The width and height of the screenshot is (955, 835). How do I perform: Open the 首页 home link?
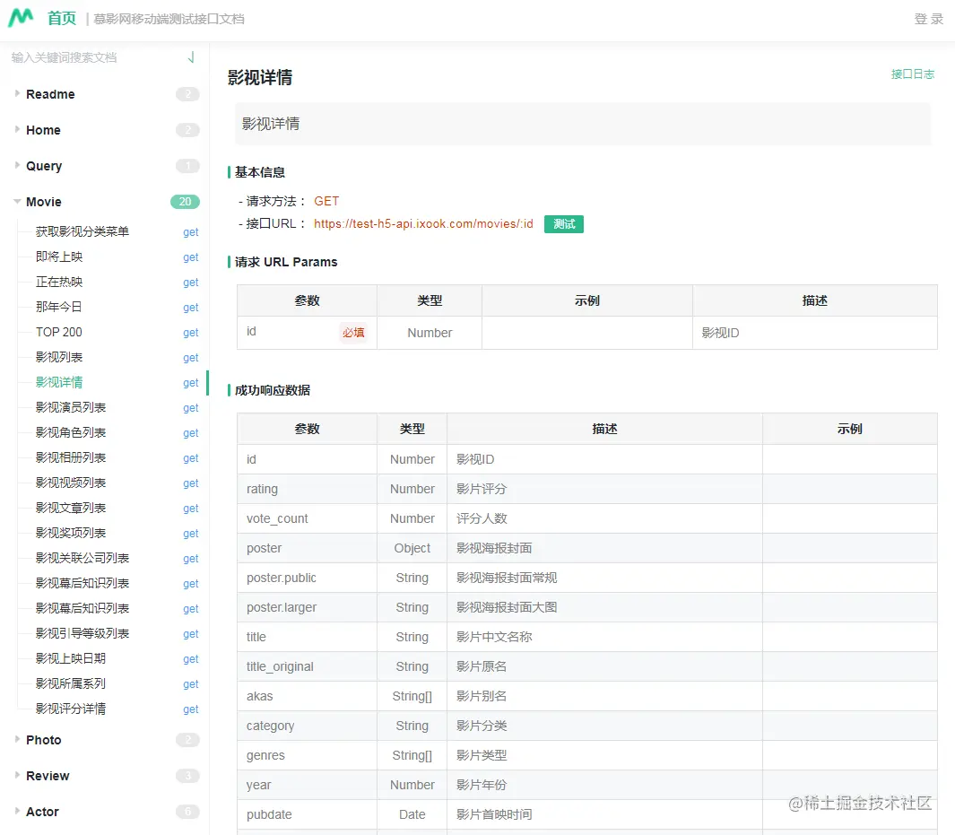62,18
